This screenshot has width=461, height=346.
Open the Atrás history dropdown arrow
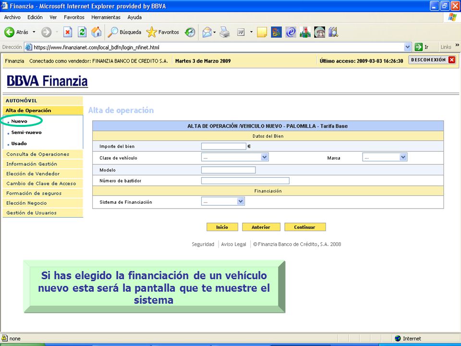(x=34, y=32)
